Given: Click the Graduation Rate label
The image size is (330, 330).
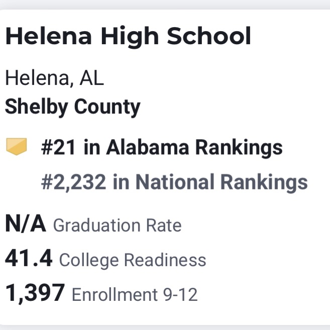Looking at the screenshot, I should pos(117,226).
